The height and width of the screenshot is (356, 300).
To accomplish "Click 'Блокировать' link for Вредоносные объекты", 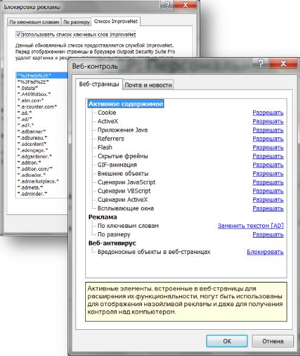I will pos(265,252).
